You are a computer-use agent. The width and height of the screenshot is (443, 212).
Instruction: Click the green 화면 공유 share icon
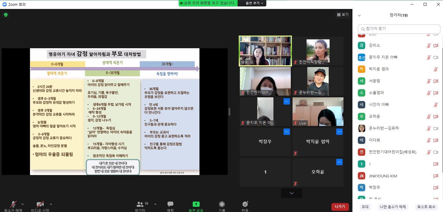tap(196, 204)
